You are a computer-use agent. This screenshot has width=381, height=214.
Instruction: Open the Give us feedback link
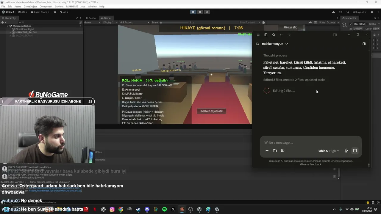311,164
